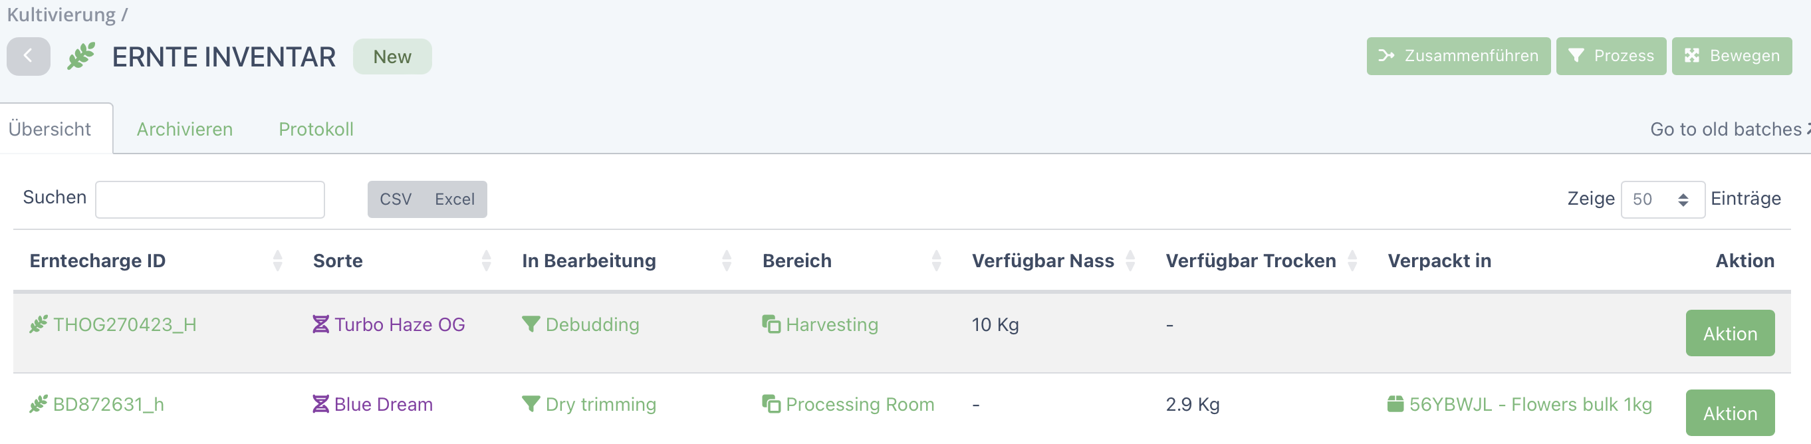Click the plant icon beside BD872631_h
The width and height of the screenshot is (1811, 444).
(x=39, y=404)
